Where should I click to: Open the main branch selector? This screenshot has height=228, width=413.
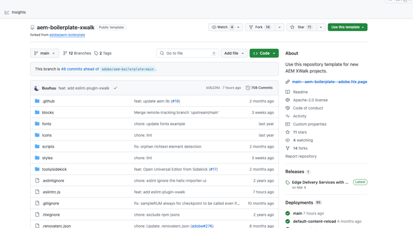click(x=45, y=53)
